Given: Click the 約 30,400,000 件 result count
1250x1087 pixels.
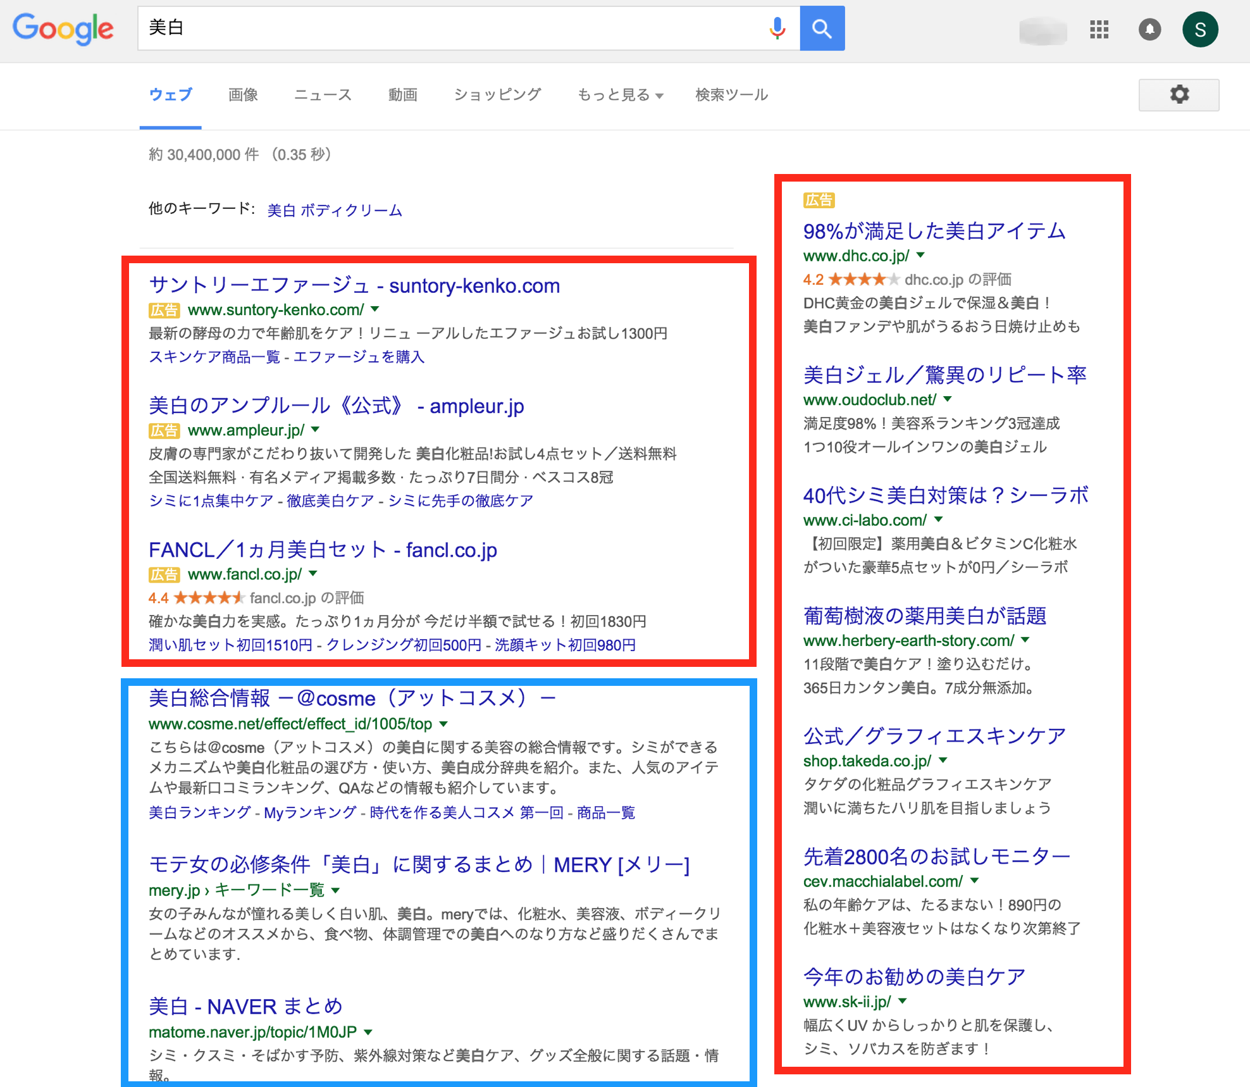Looking at the screenshot, I should click(204, 155).
